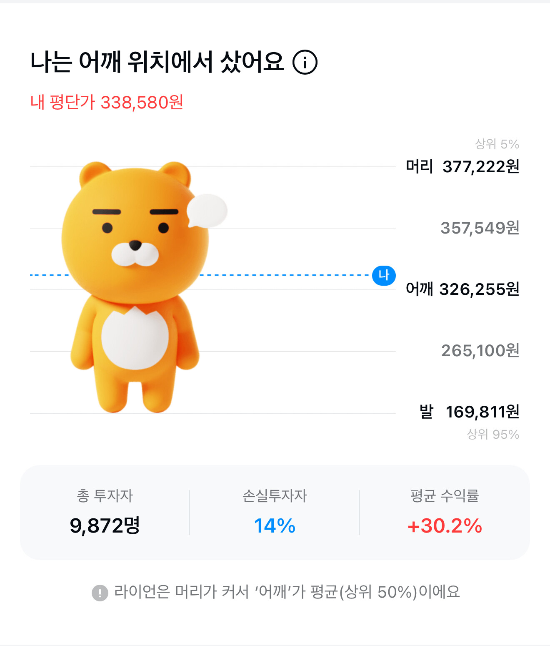Image resolution: width=550 pixels, height=646 pixels.
Task: Tap the 내 평단가 338,580원 text
Action: [107, 102]
